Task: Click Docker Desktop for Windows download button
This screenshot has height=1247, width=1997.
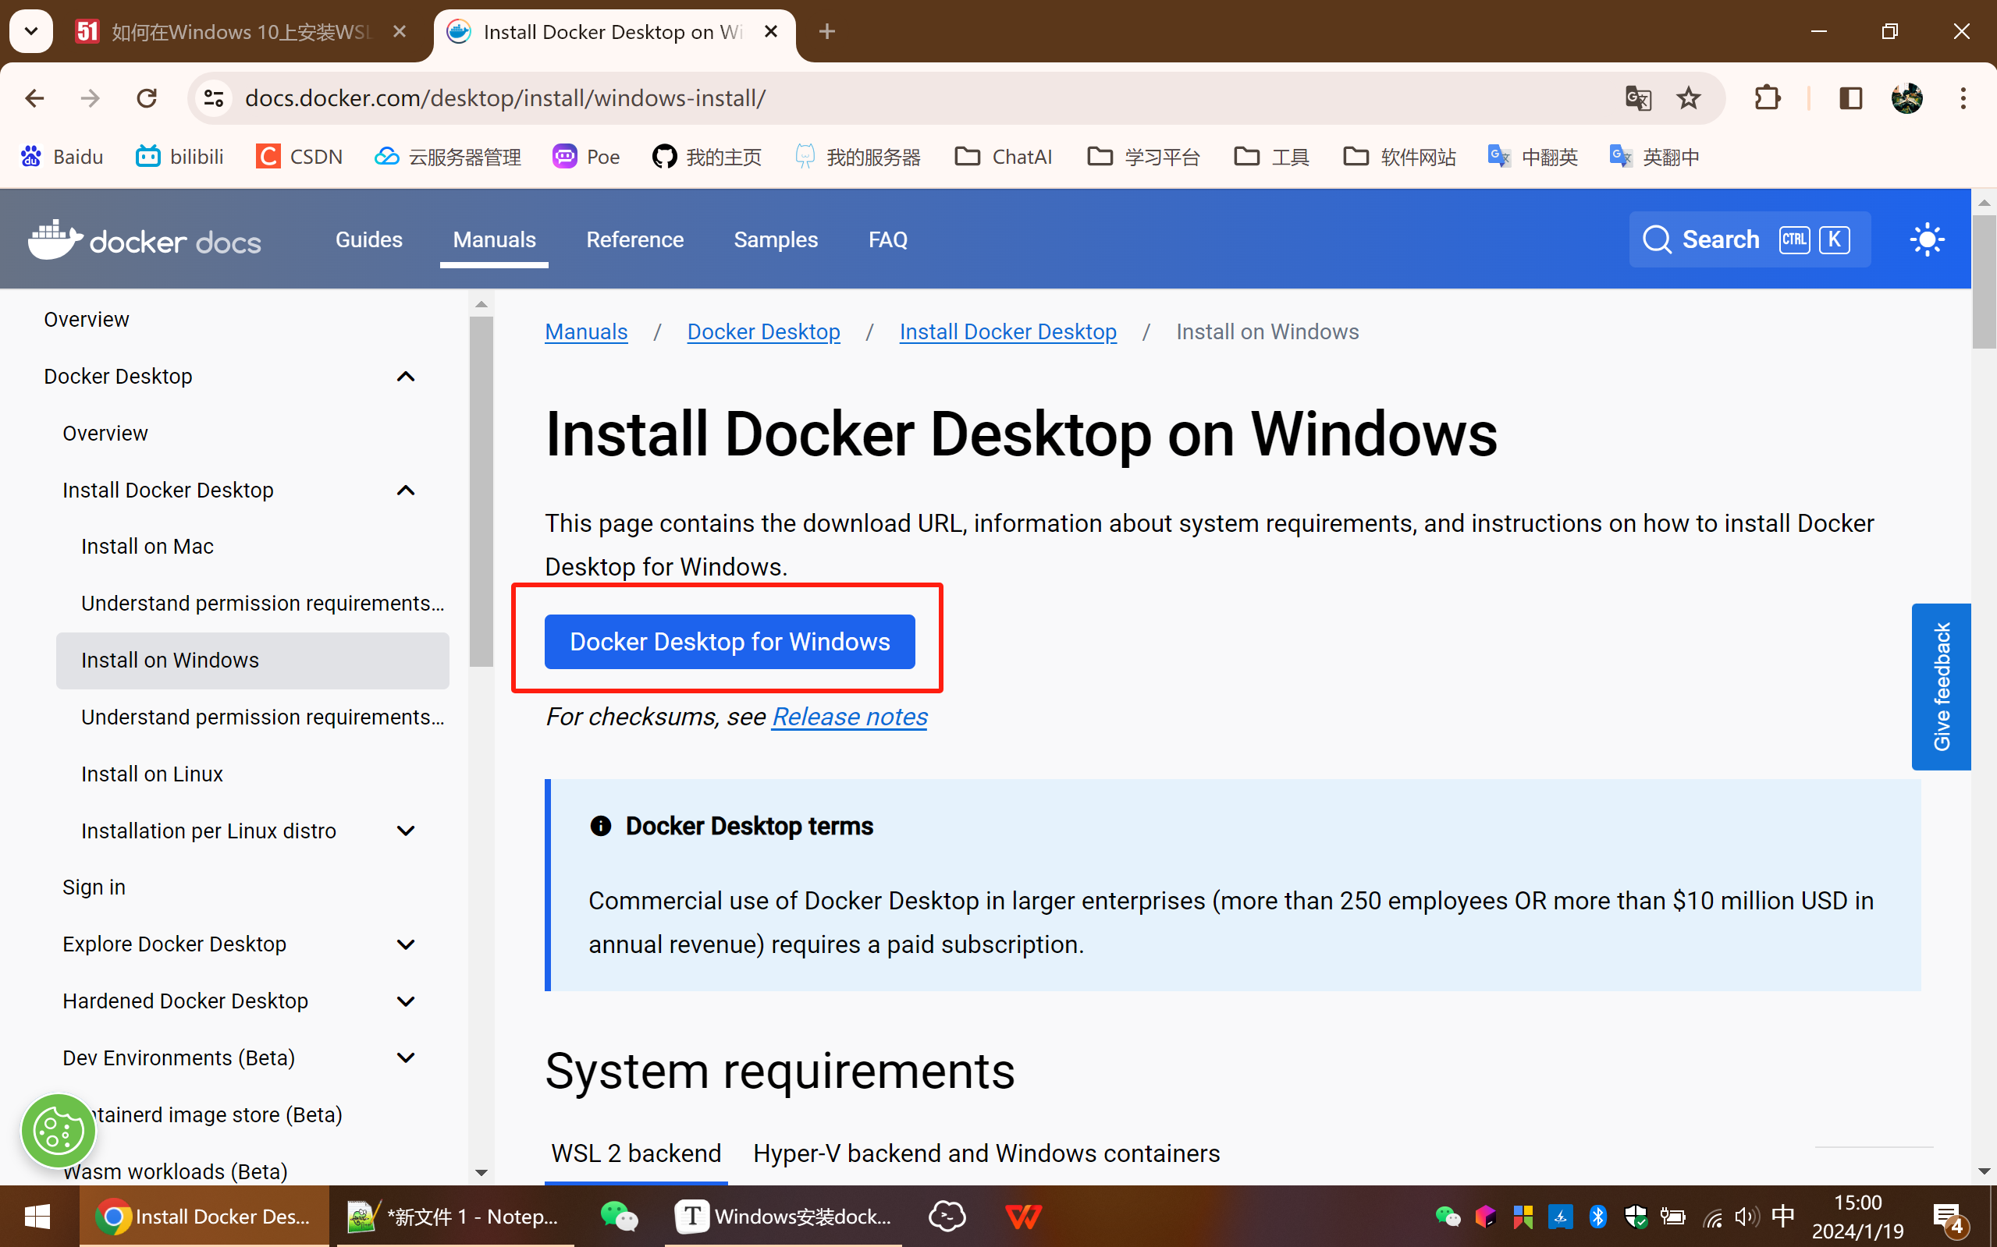Action: click(x=729, y=641)
